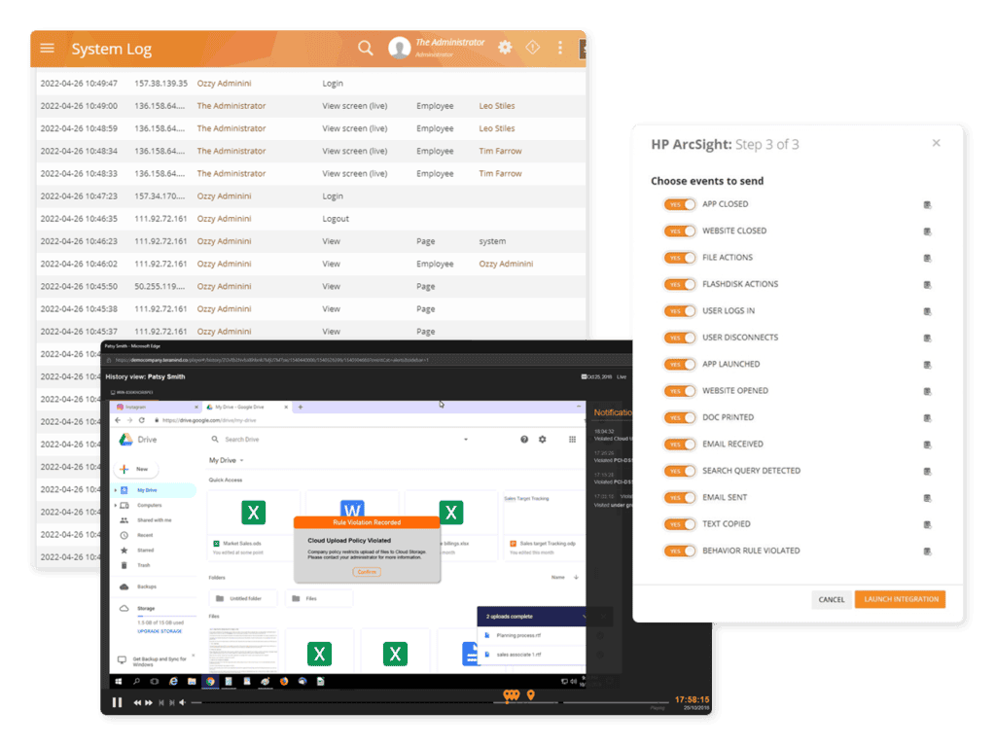Open Tim Farrow link in 10:48:34 row
Viewport: 996px width, 747px height.
pyautogui.click(x=500, y=151)
